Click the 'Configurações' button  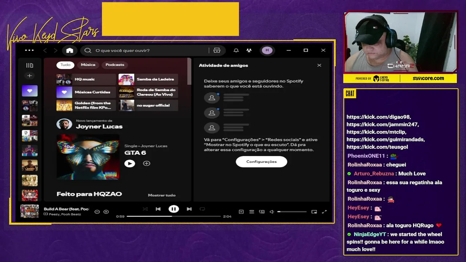261,162
